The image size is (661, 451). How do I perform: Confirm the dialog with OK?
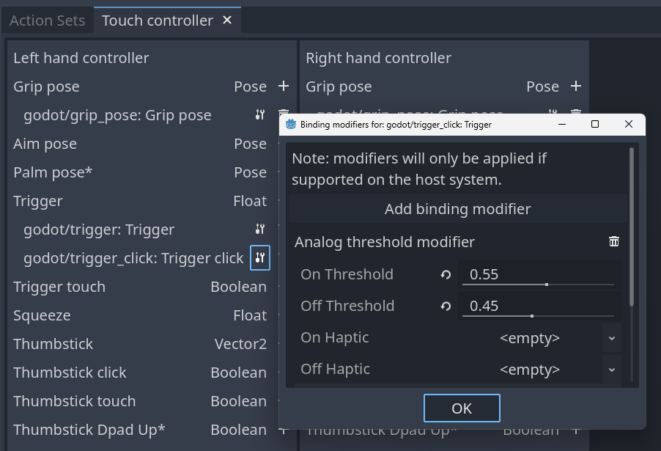click(x=462, y=408)
